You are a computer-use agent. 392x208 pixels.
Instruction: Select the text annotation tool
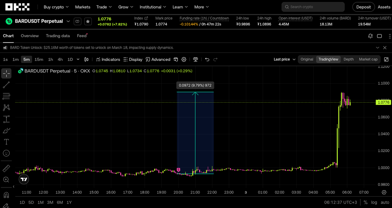(6, 142)
